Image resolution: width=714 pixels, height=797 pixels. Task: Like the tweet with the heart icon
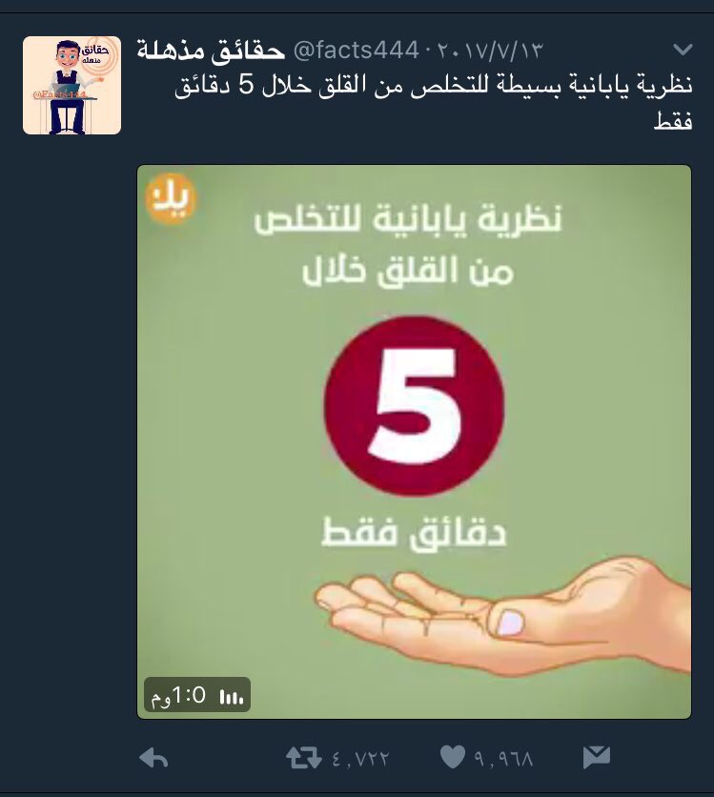[452, 757]
